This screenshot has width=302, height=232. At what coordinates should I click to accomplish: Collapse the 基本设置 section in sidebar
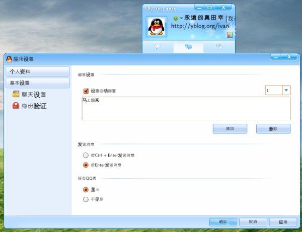(37, 83)
